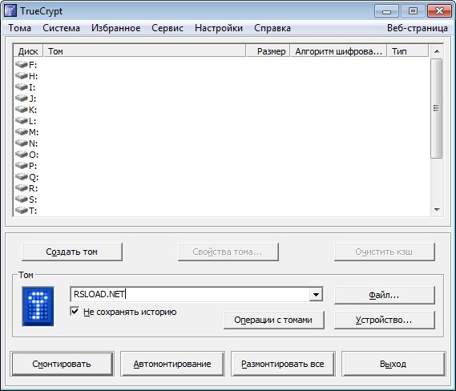Maximize the TrueCrypt window
The width and height of the screenshot is (456, 391).
point(413,11)
